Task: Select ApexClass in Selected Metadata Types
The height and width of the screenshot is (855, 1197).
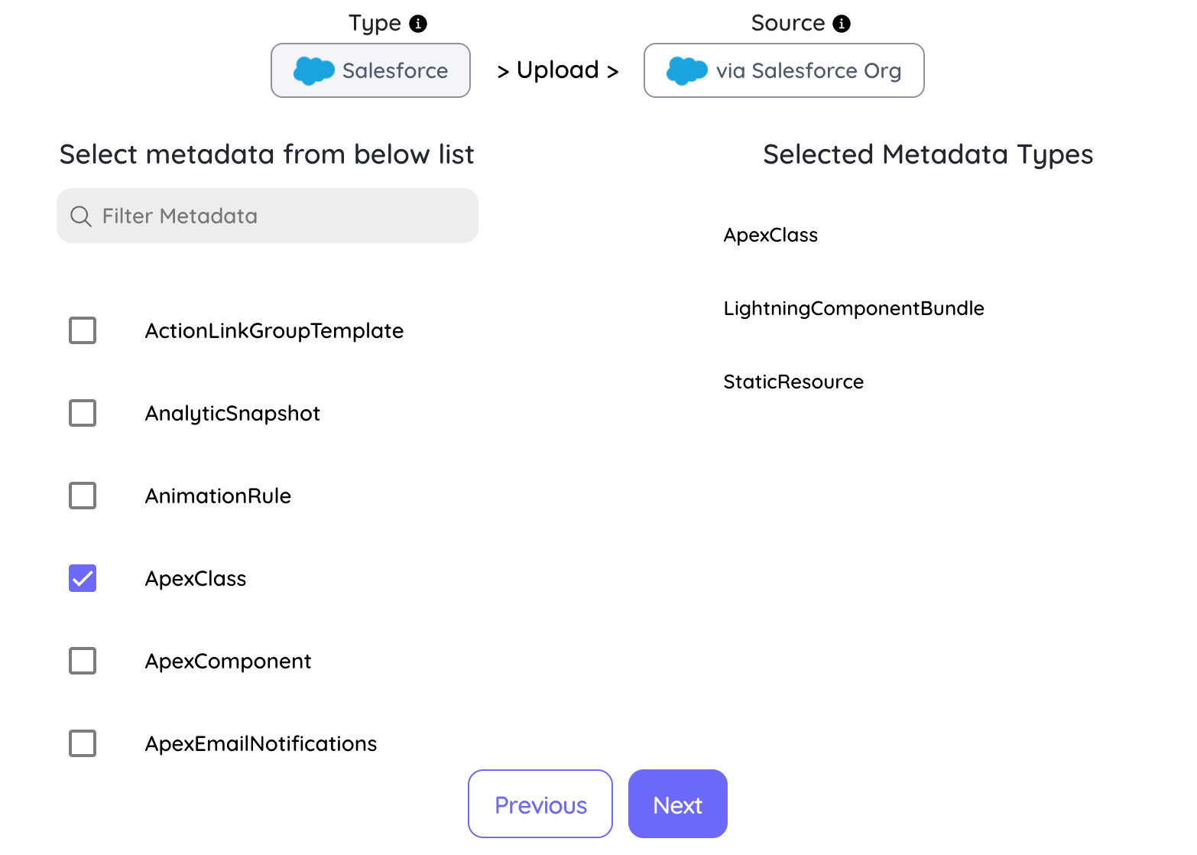Action: 770,235
